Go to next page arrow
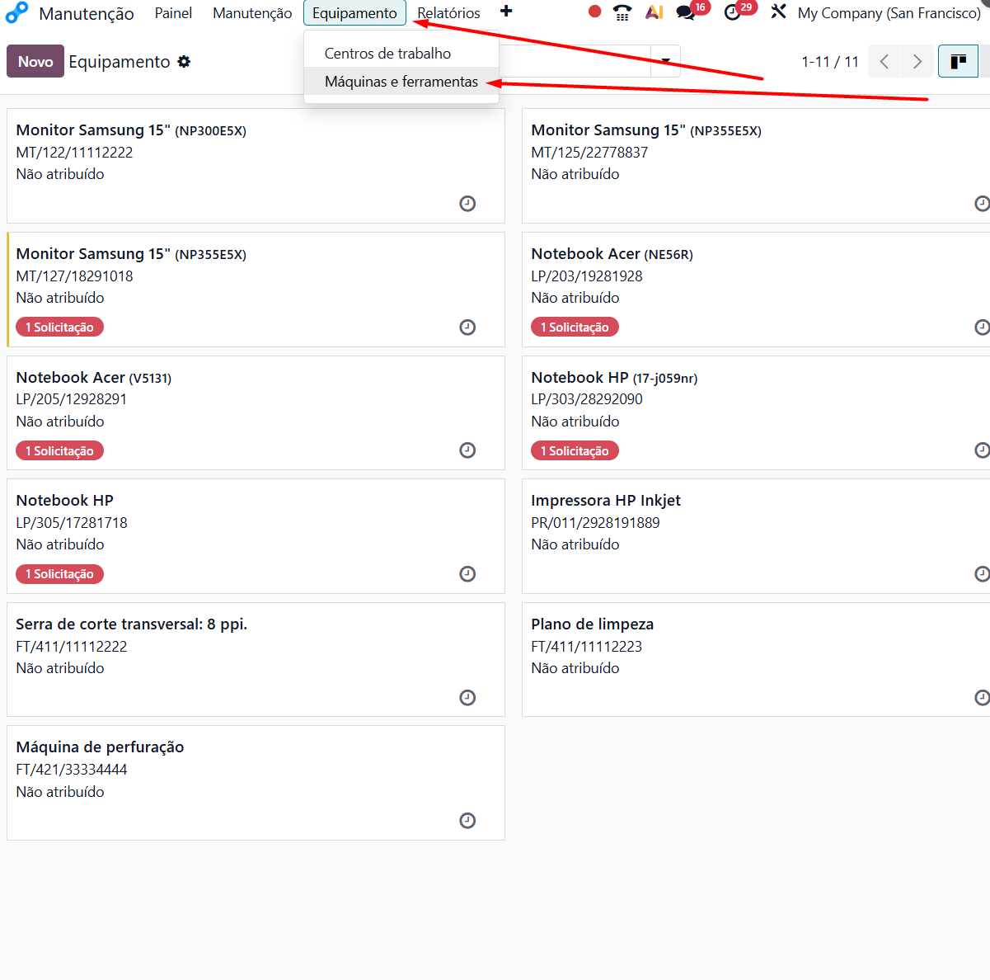The width and height of the screenshot is (990, 980). tap(917, 62)
